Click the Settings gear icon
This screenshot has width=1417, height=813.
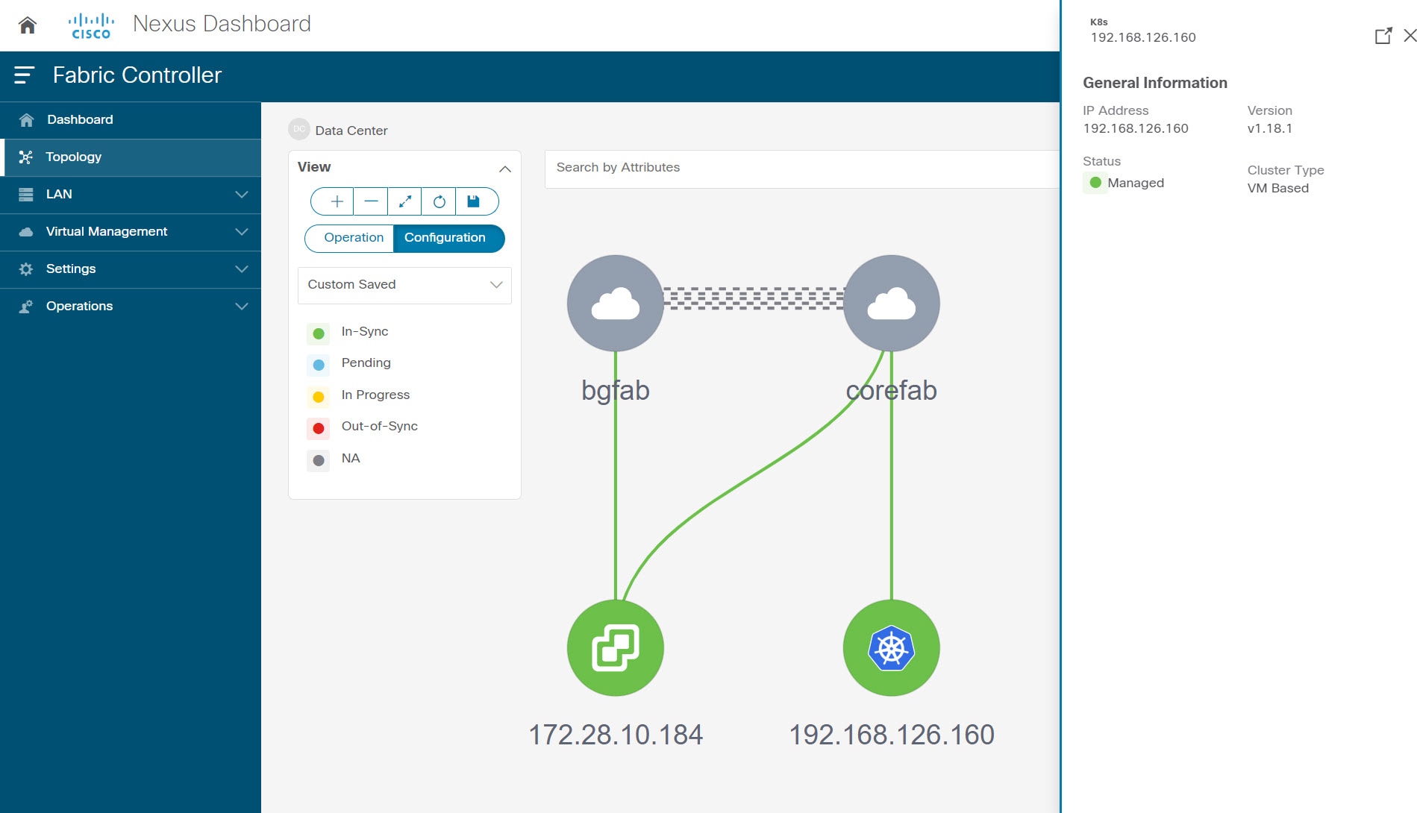click(x=26, y=269)
